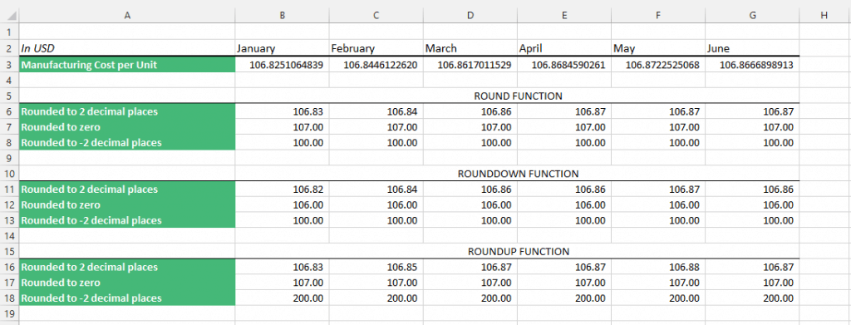Click February ROUNDUP value 106.85

[x=376, y=267]
